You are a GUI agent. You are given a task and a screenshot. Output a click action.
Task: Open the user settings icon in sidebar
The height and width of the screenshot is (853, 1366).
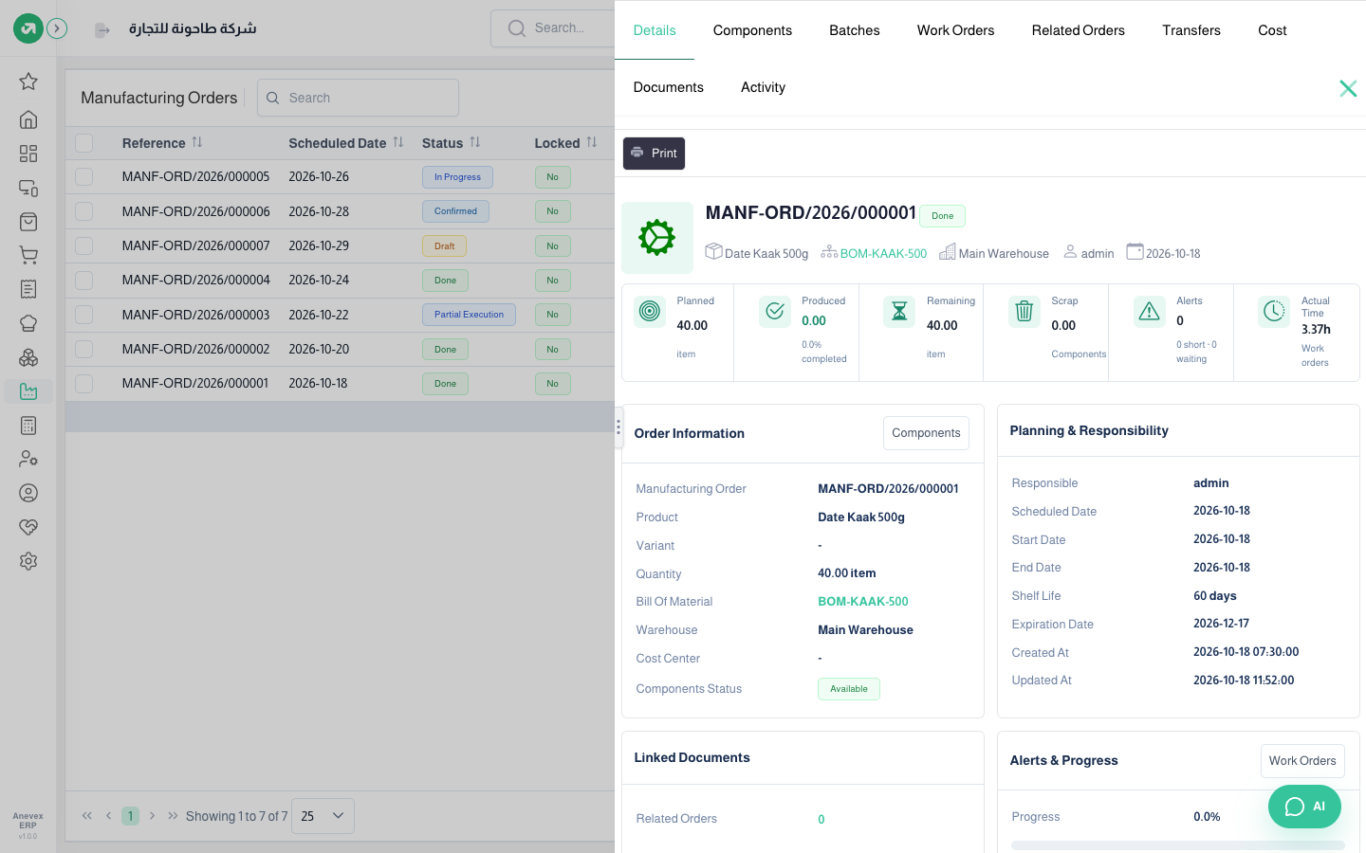click(28, 459)
